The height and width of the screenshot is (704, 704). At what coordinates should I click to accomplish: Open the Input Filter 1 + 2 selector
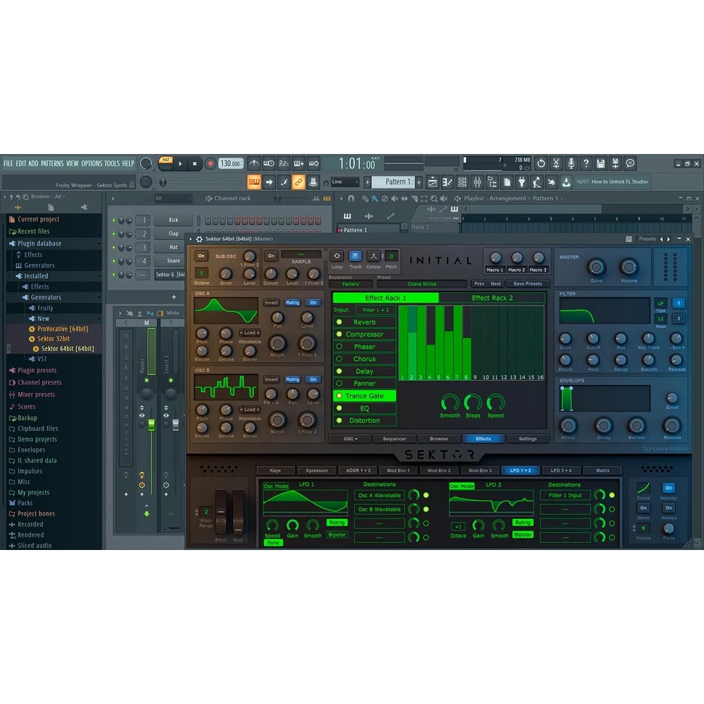click(376, 310)
